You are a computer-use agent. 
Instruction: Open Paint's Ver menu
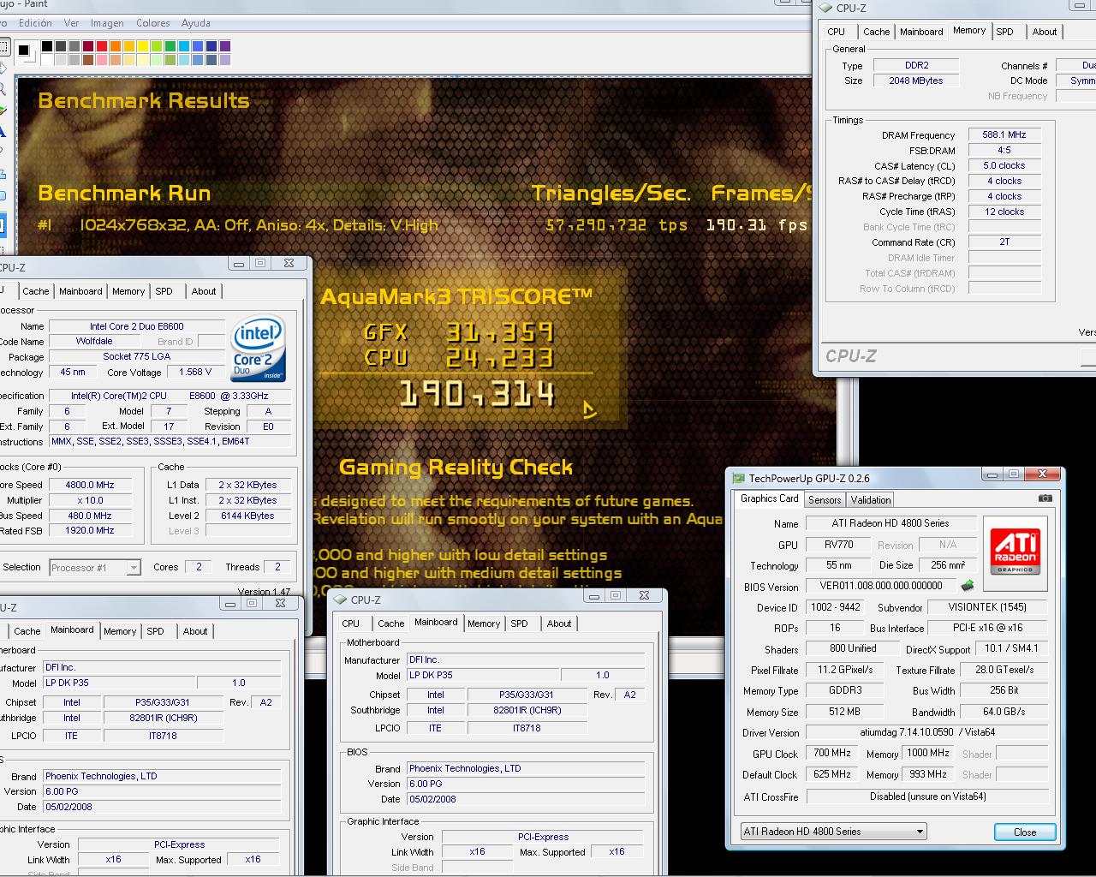click(x=72, y=23)
